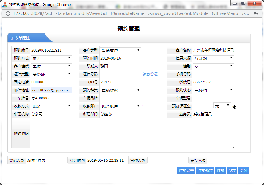Click the 打印预览 button
264x185 pixels.
tap(204, 171)
